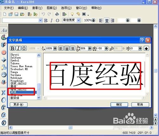Select Tahoma in the font list
Image resolution: width=159 pixels, height=136 pixels.
click(x=15, y=63)
